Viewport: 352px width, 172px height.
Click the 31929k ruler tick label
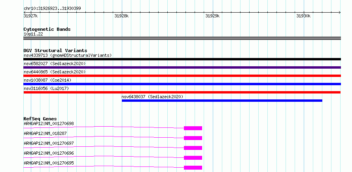pos(212,16)
